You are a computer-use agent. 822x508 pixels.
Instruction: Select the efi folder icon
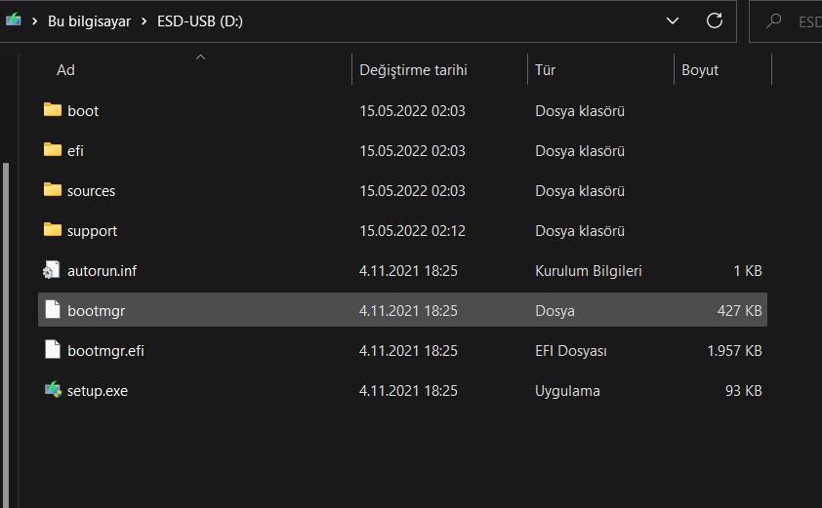tap(53, 150)
